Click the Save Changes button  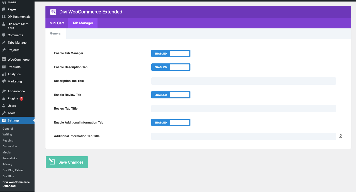tap(67, 162)
